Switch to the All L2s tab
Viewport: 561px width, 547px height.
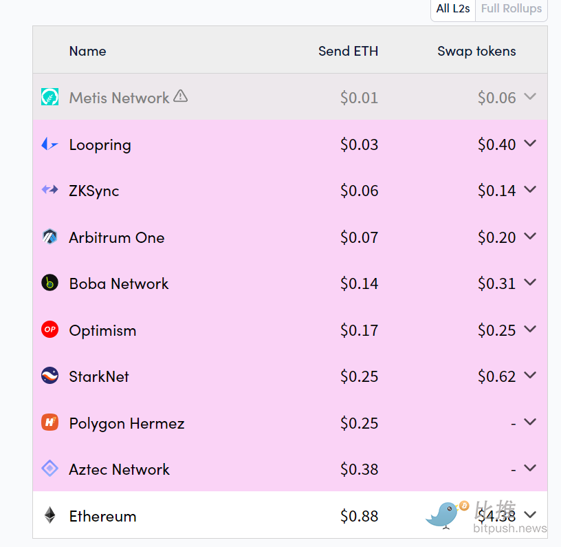(x=452, y=8)
